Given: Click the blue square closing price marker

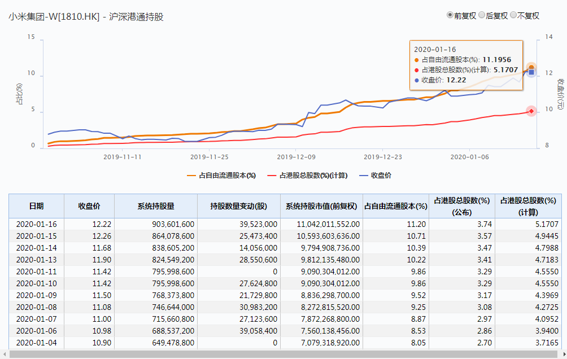Looking at the screenshot, I should tap(531, 72).
